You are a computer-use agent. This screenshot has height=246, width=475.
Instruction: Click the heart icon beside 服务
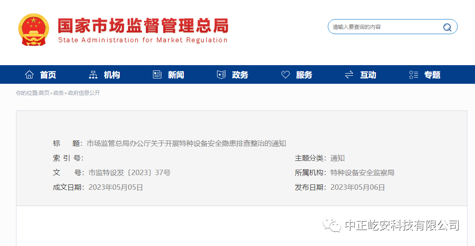tap(286, 75)
